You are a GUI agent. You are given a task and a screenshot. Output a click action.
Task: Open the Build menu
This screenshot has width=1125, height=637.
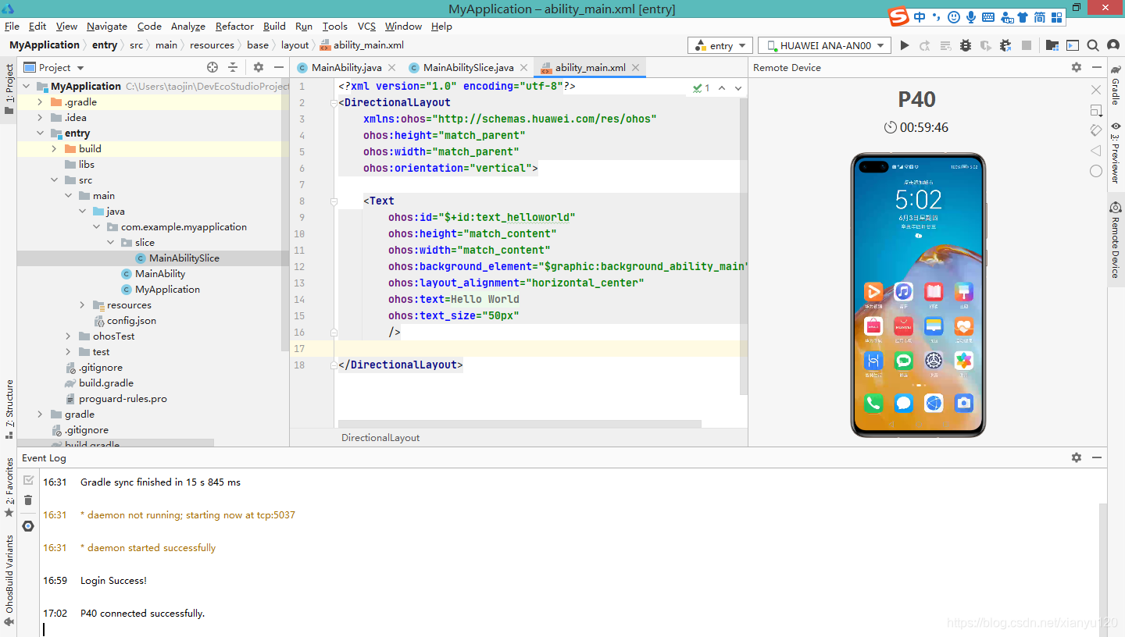274,26
